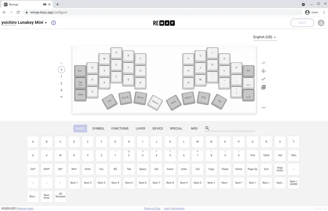Open the keyboard info circle icon

coord(54,23)
